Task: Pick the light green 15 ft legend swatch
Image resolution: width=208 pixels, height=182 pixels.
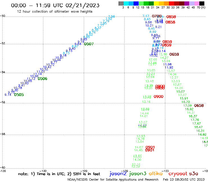Action: tap(141, 3)
